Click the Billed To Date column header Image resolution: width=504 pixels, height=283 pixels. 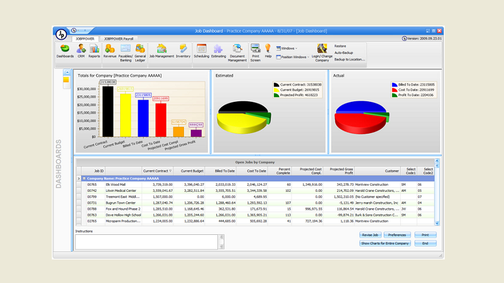tap(221, 171)
